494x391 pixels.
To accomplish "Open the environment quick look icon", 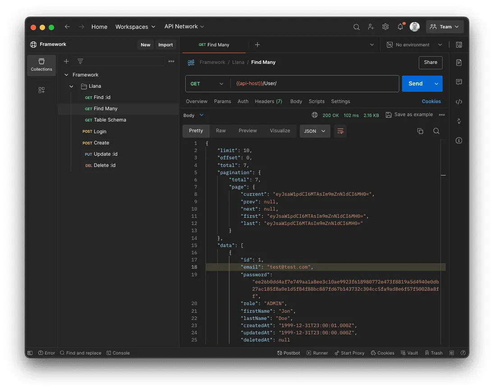I will pyautogui.click(x=459, y=45).
